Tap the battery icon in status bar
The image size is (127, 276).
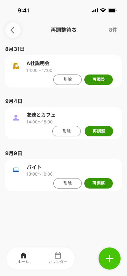click(112, 11)
